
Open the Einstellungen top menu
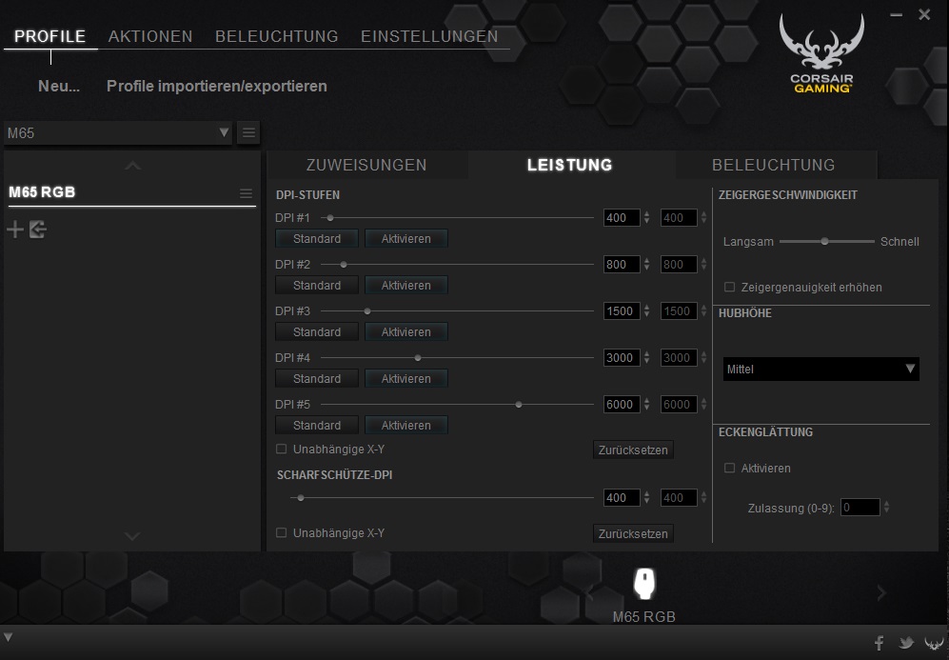point(429,36)
